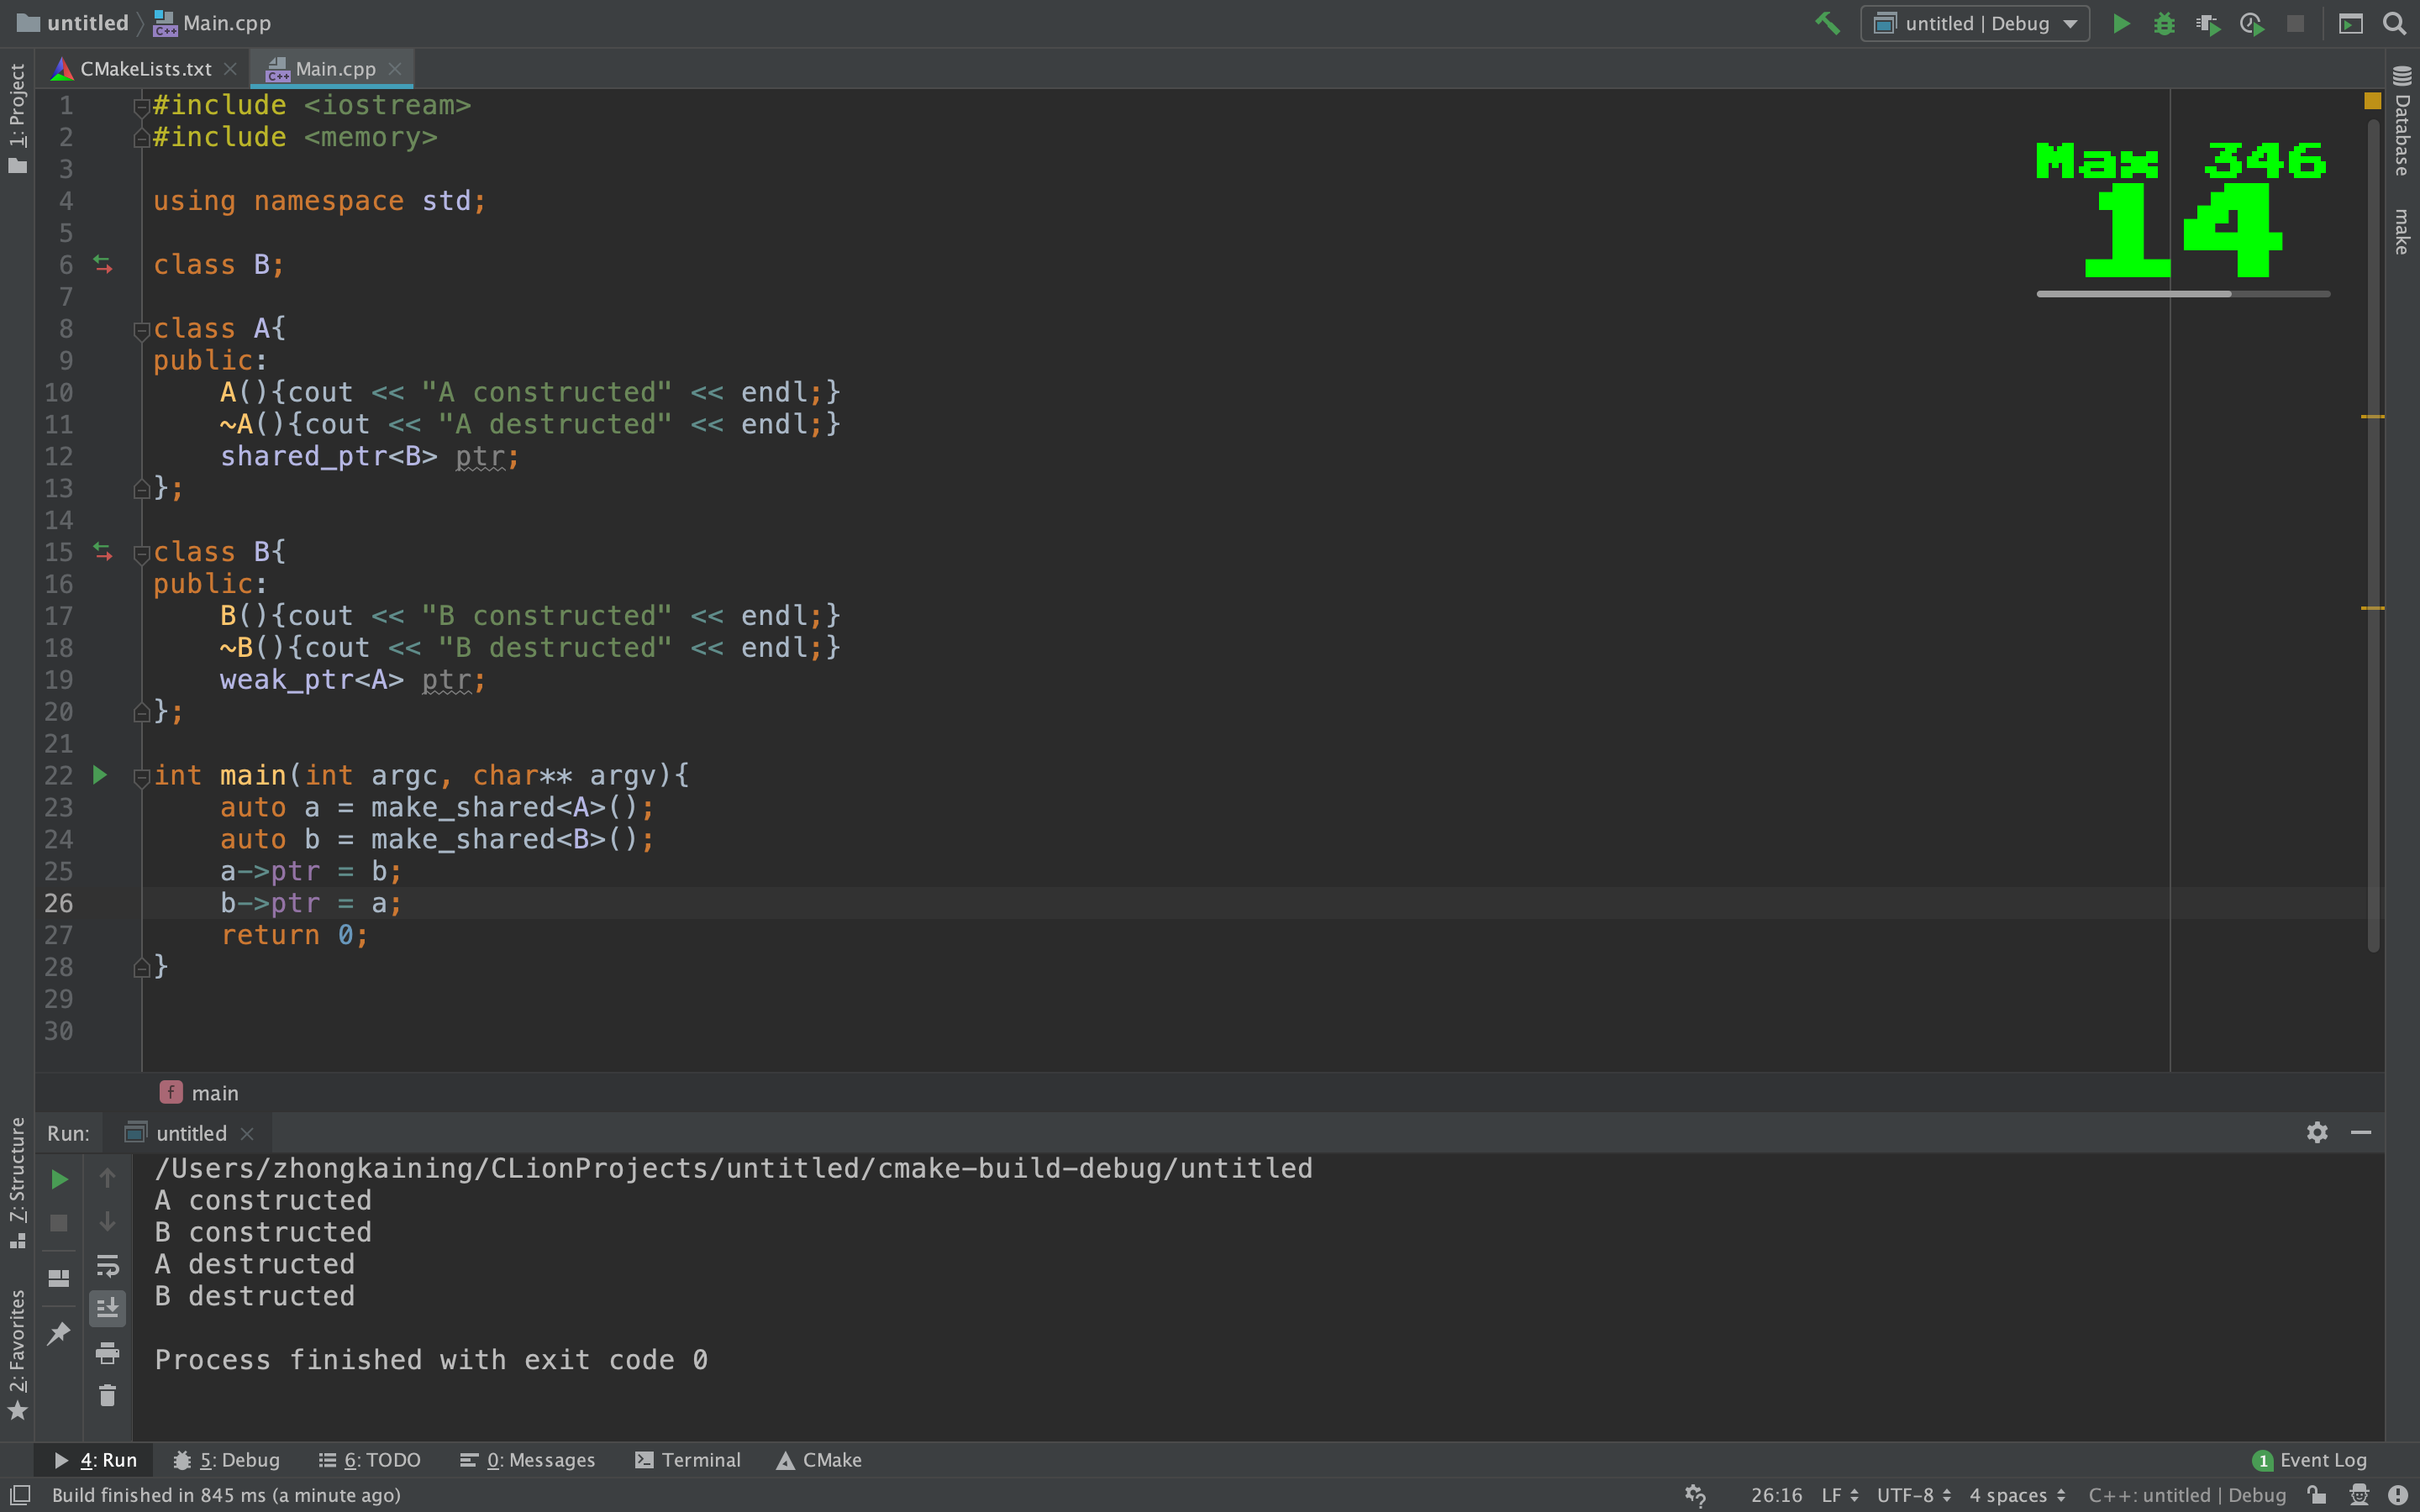The width and height of the screenshot is (2420, 1512).
Task: Click the tool window quick-access status bar icon
Action: tap(20, 1494)
